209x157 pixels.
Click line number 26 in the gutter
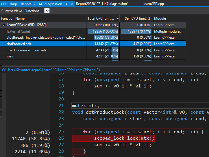(x=61, y=138)
